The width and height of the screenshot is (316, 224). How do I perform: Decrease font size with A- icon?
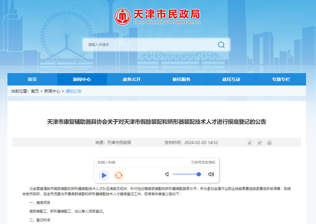(x=250, y=143)
